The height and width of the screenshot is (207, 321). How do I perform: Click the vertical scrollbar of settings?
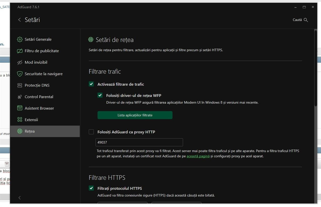[315, 68]
